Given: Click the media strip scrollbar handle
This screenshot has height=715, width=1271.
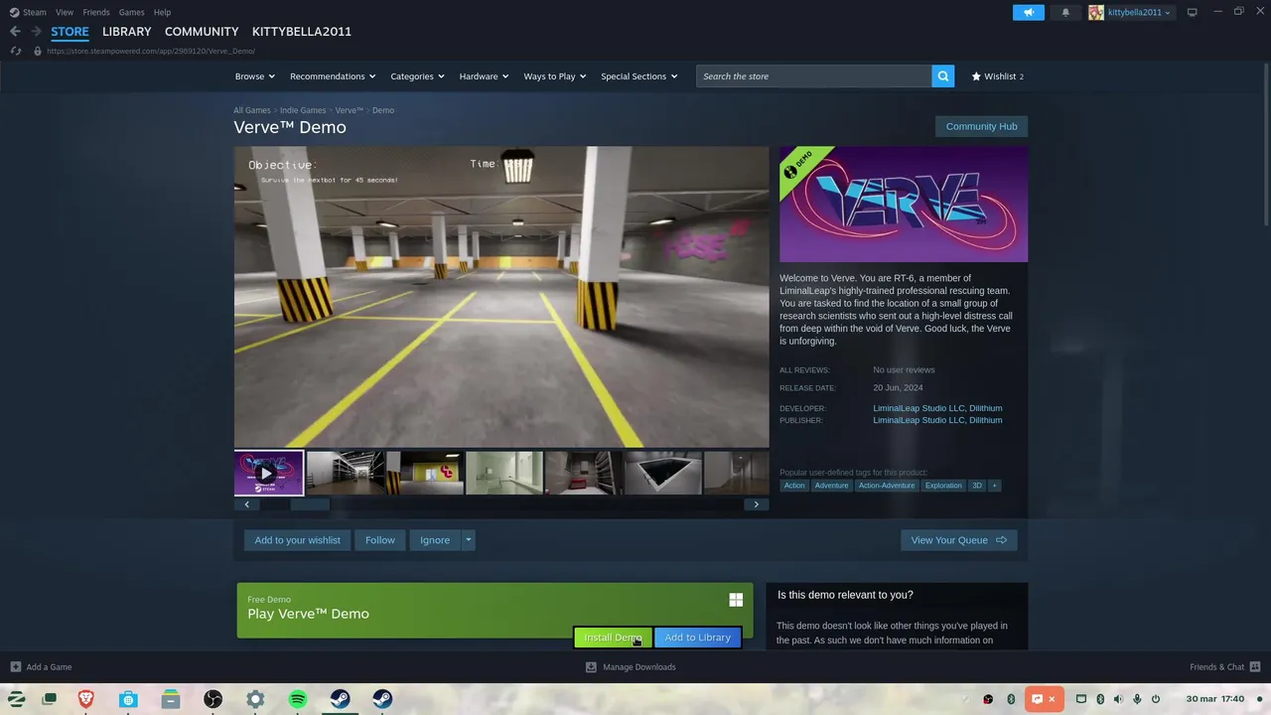Looking at the screenshot, I should (310, 504).
